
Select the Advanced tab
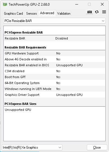[47, 13]
